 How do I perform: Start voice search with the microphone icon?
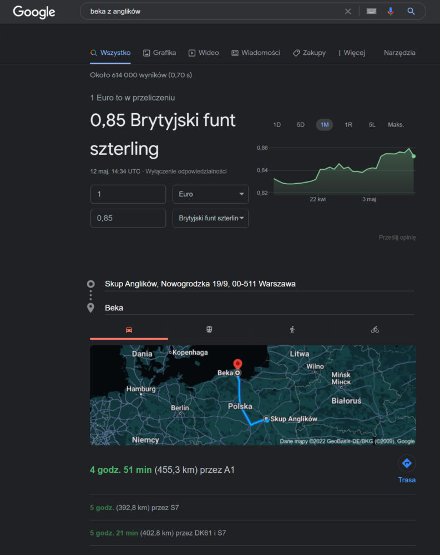(391, 11)
